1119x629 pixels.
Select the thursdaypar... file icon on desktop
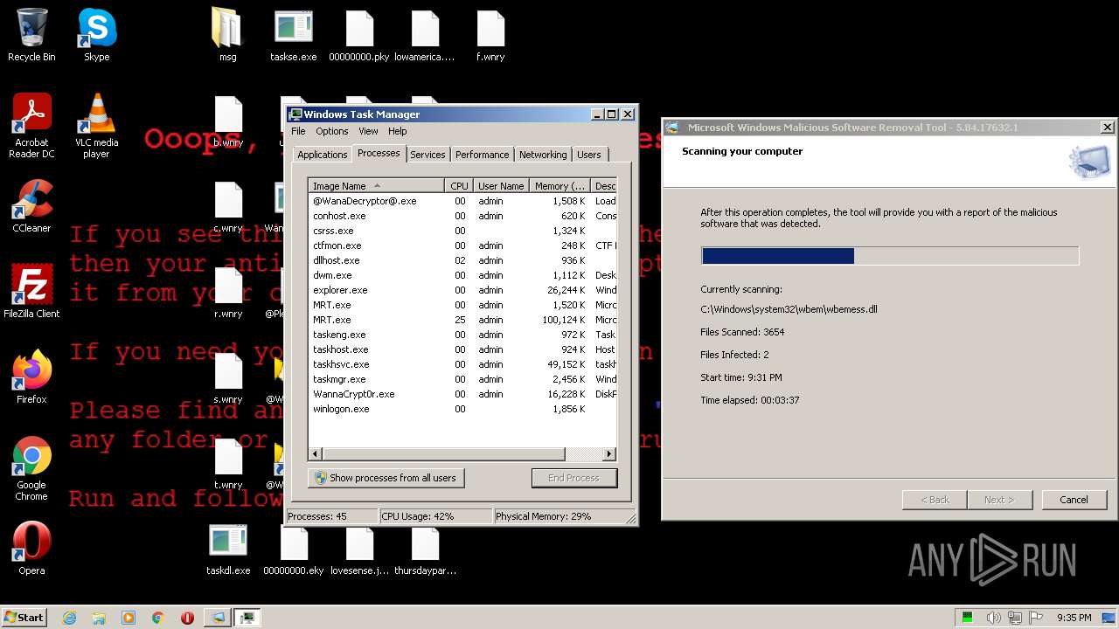click(425, 549)
